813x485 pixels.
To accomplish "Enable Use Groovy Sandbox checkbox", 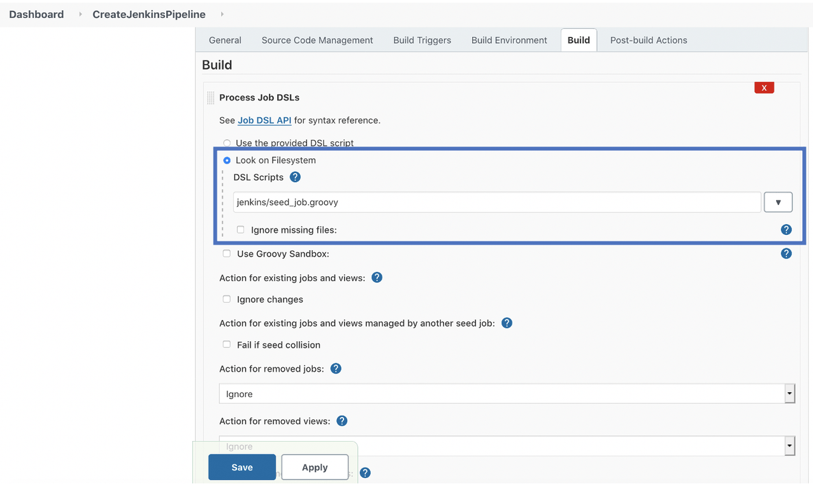I will click(226, 253).
